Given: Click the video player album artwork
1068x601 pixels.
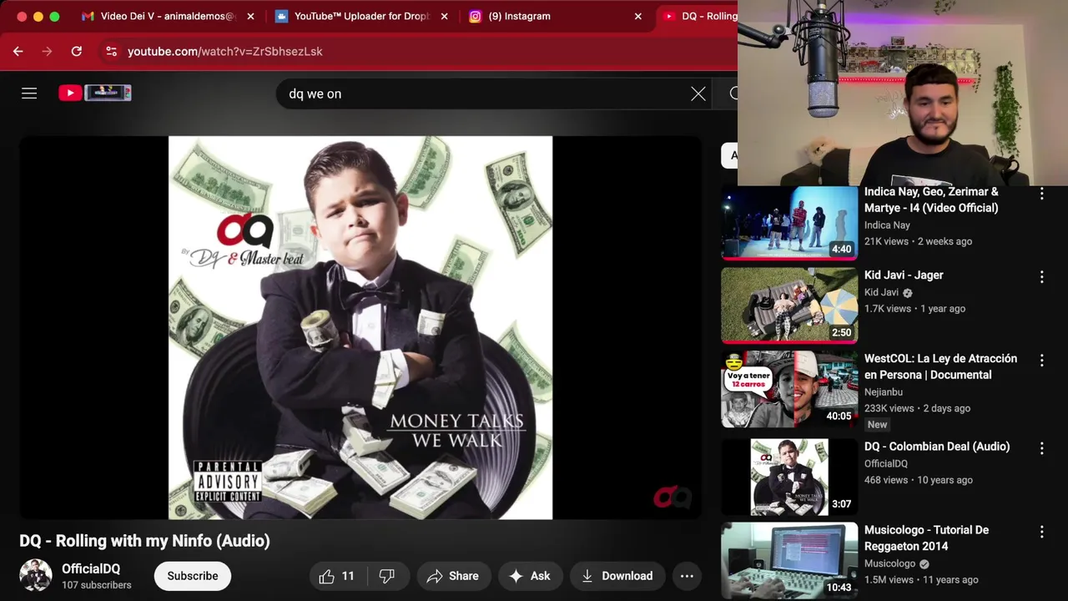Looking at the screenshot, I should point(360,327).
